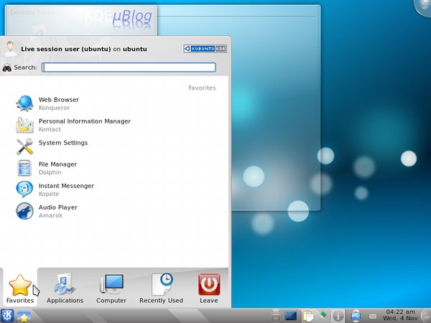Viewport: 431px width, 323px height.
Task: Launch Amarok Audio Player icon
Action: coord(24,211)
